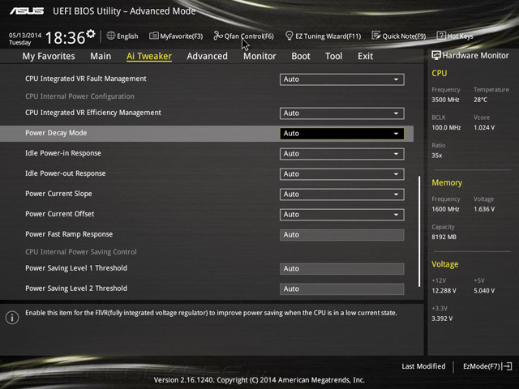Switch to the My Favorites tab
This screenshot has width=519, height=389.
pyautogui.click(x=49, y=56)
